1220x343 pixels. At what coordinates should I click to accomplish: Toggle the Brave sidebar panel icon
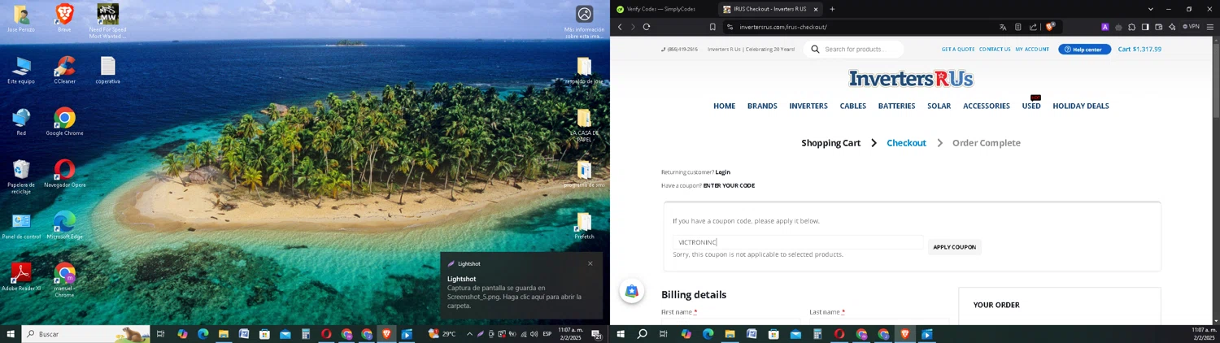[1145, 27]
